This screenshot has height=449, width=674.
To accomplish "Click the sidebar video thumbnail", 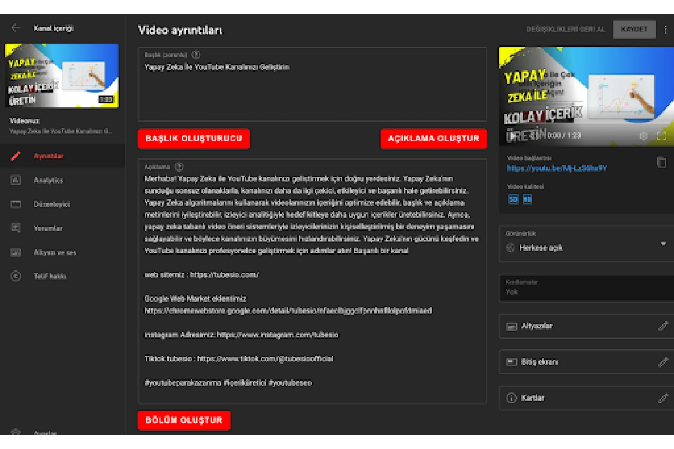I will (62, 76).
